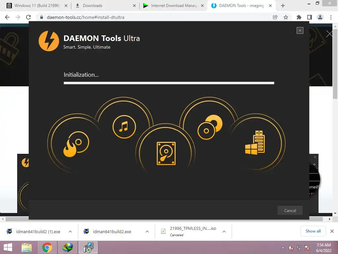
Task: Click the daemon-tools.cc address bar
Action: (155, 17)
